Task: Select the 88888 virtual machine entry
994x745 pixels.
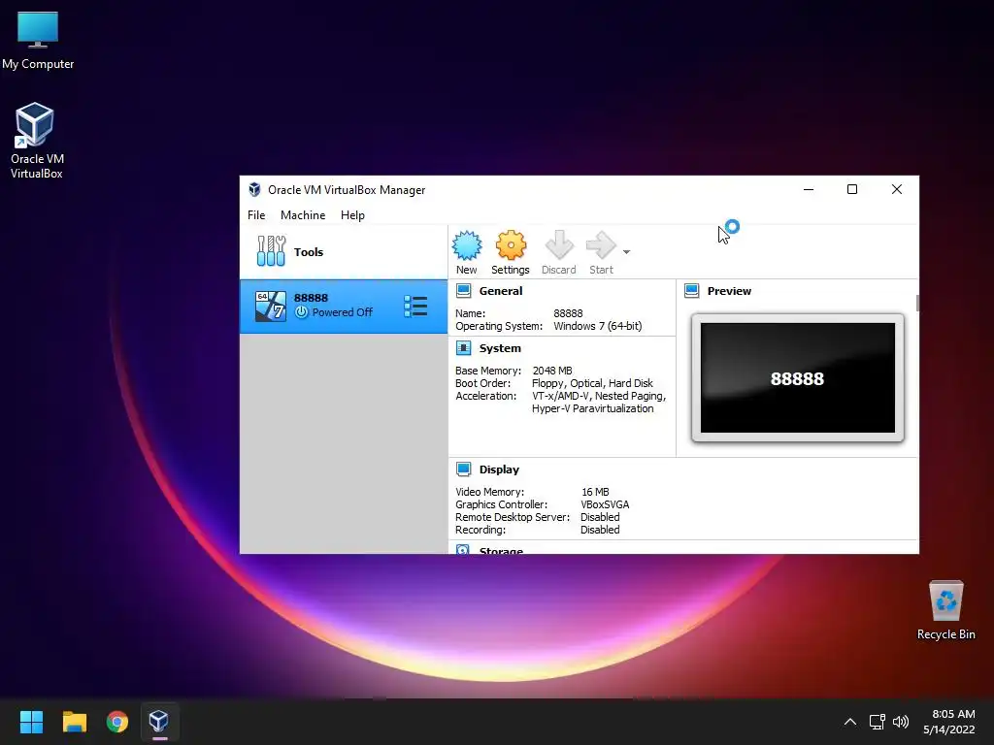Action: click(344, 306)
